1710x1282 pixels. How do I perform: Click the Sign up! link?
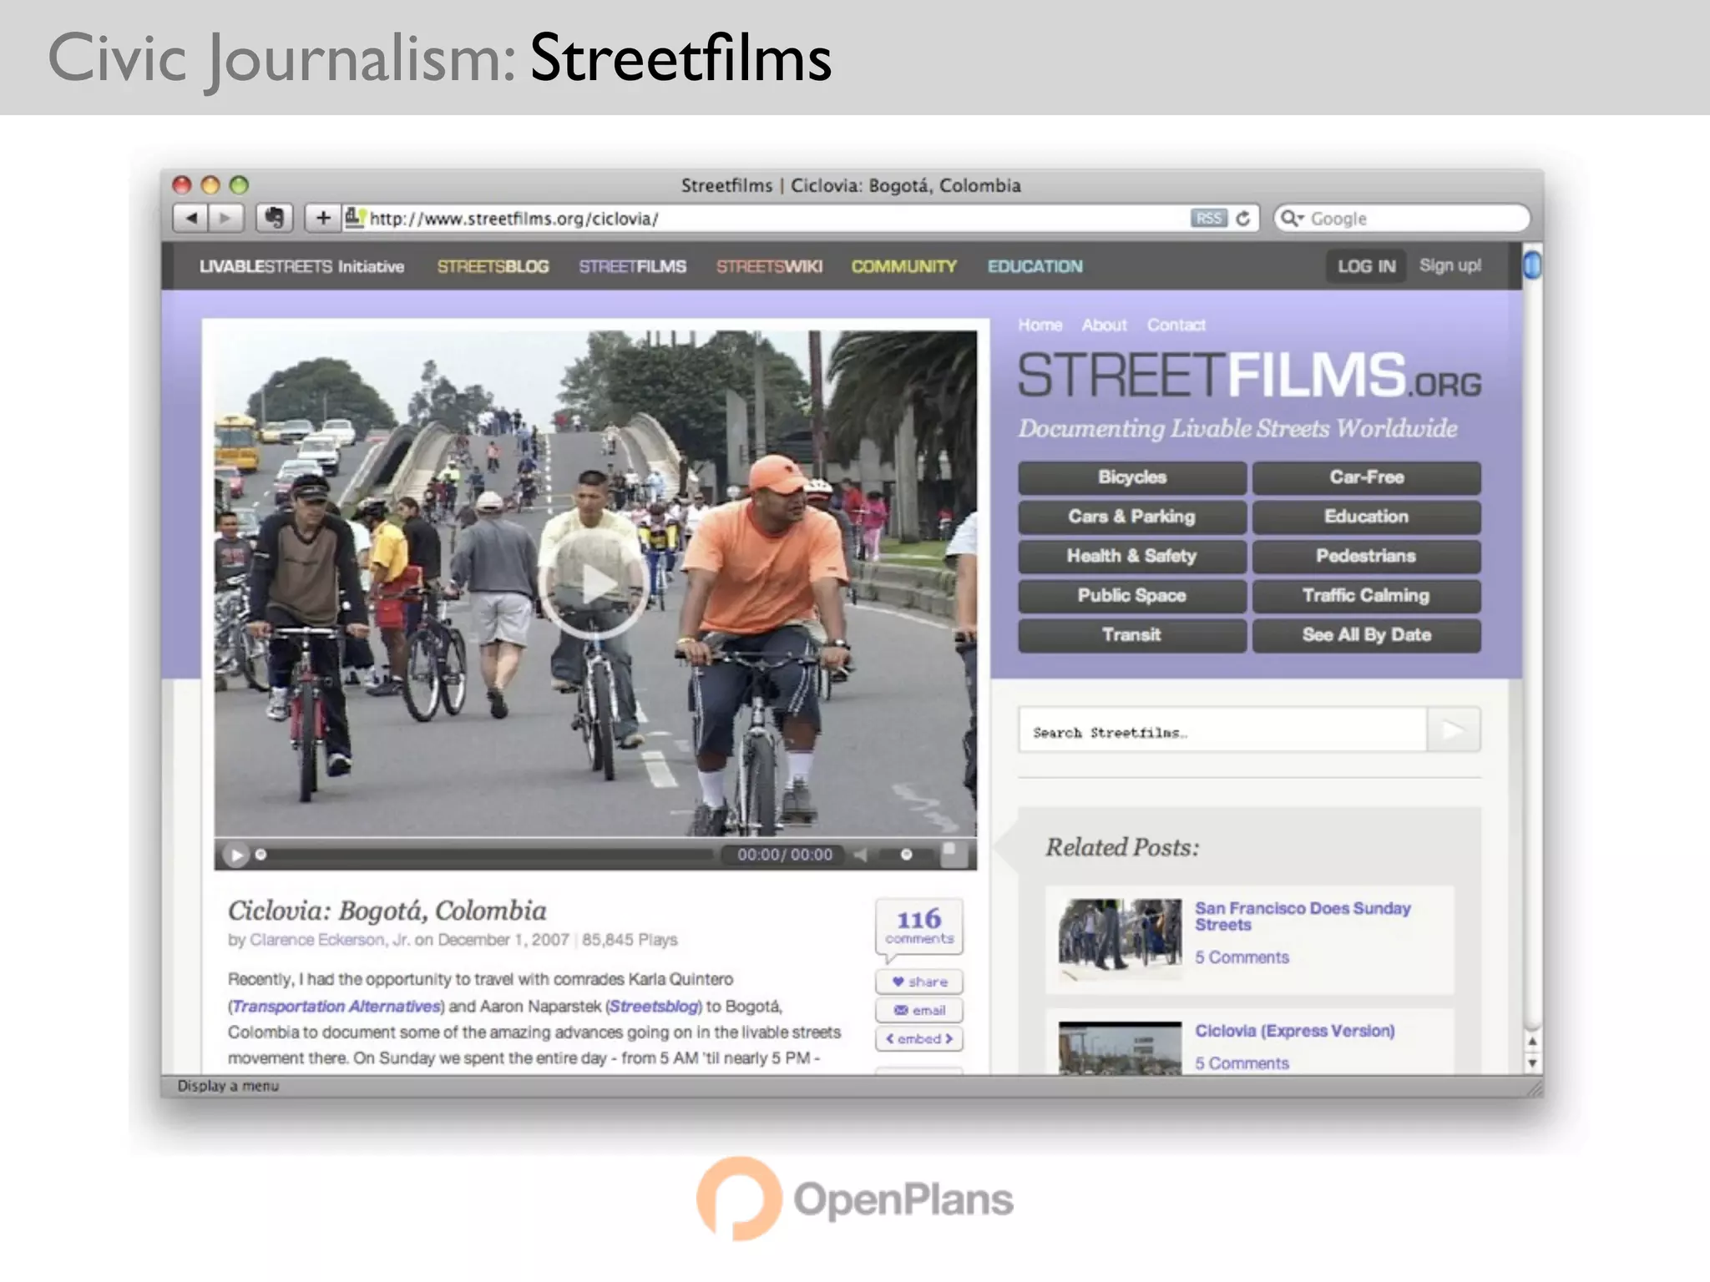(1450, 265)
